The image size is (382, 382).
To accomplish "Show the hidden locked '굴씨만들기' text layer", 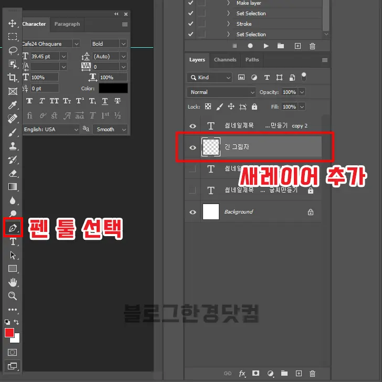I will [x=193, y=190].
